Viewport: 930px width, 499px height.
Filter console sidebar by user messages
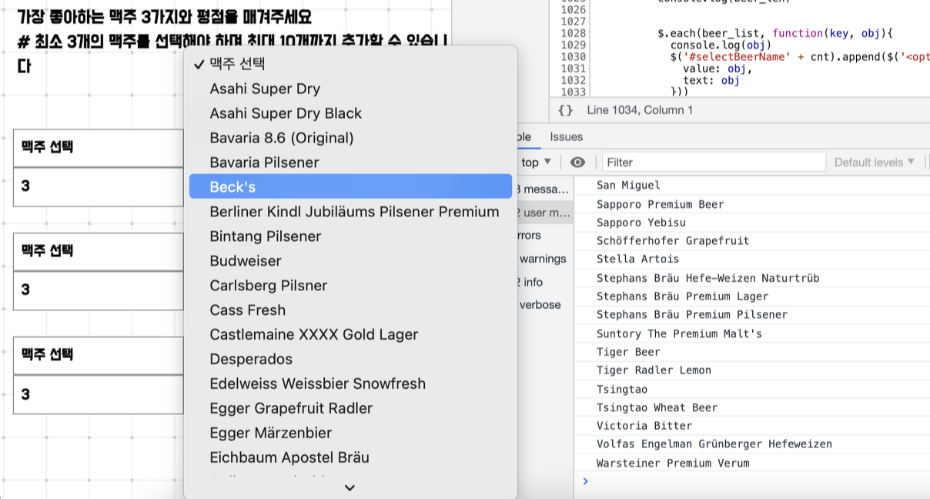point(544,213)
